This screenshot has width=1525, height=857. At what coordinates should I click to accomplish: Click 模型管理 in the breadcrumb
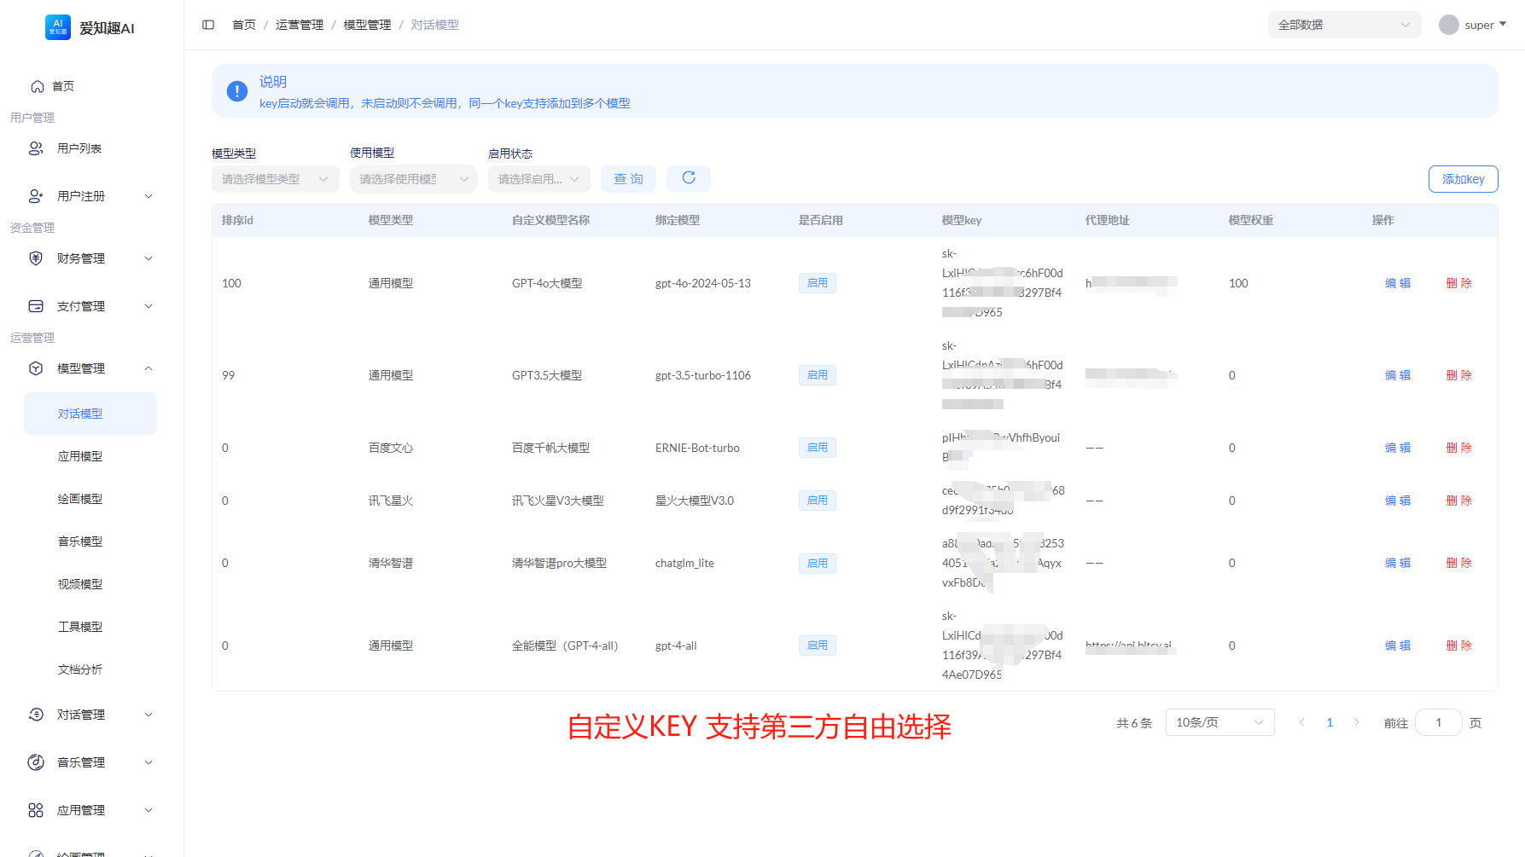(x=367, y=25)
